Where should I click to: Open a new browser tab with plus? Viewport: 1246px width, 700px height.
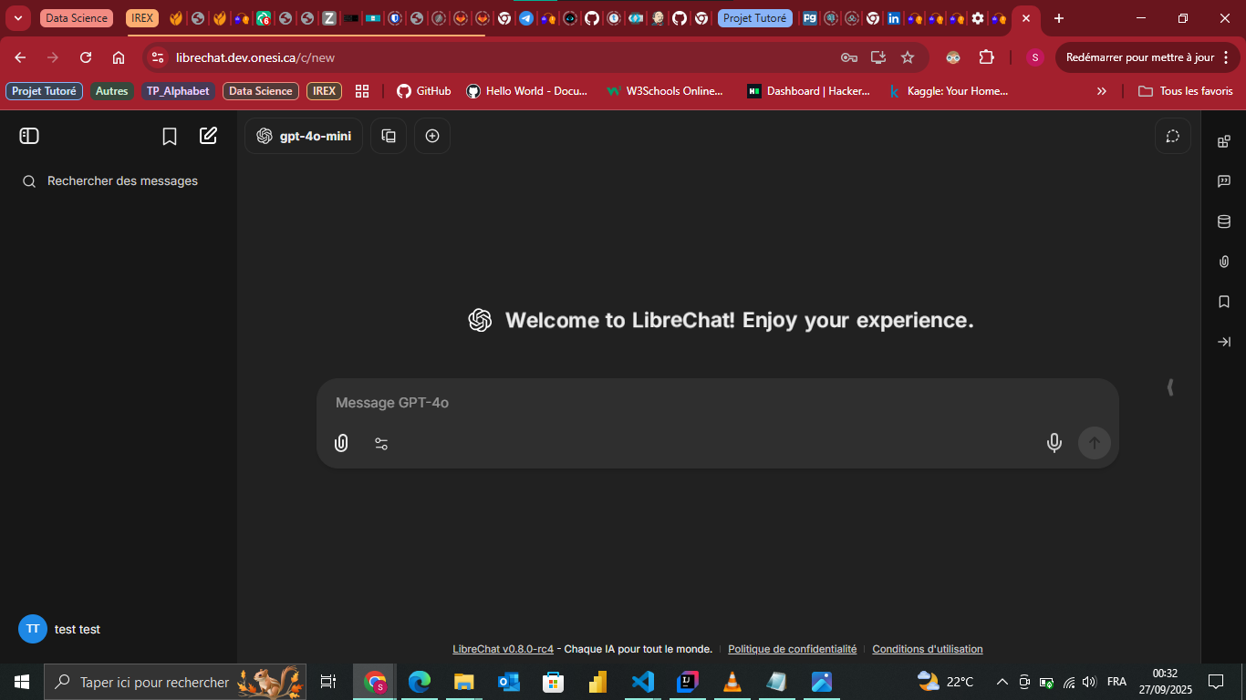(x=1058, y=18)
